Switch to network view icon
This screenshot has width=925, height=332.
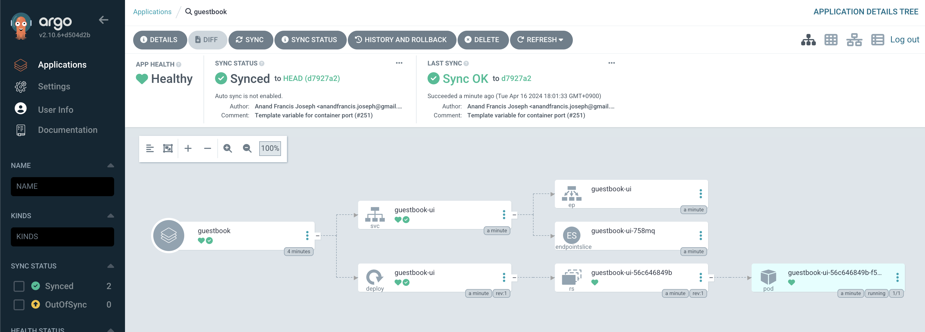[854, 40]
